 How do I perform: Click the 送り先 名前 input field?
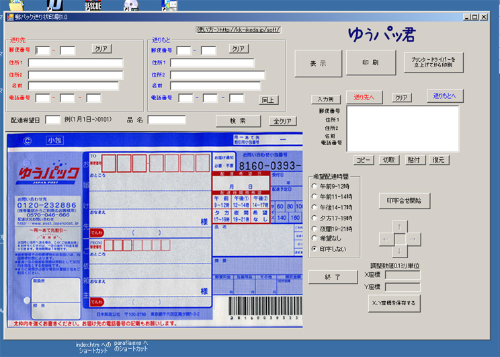(x=73, y=86)
